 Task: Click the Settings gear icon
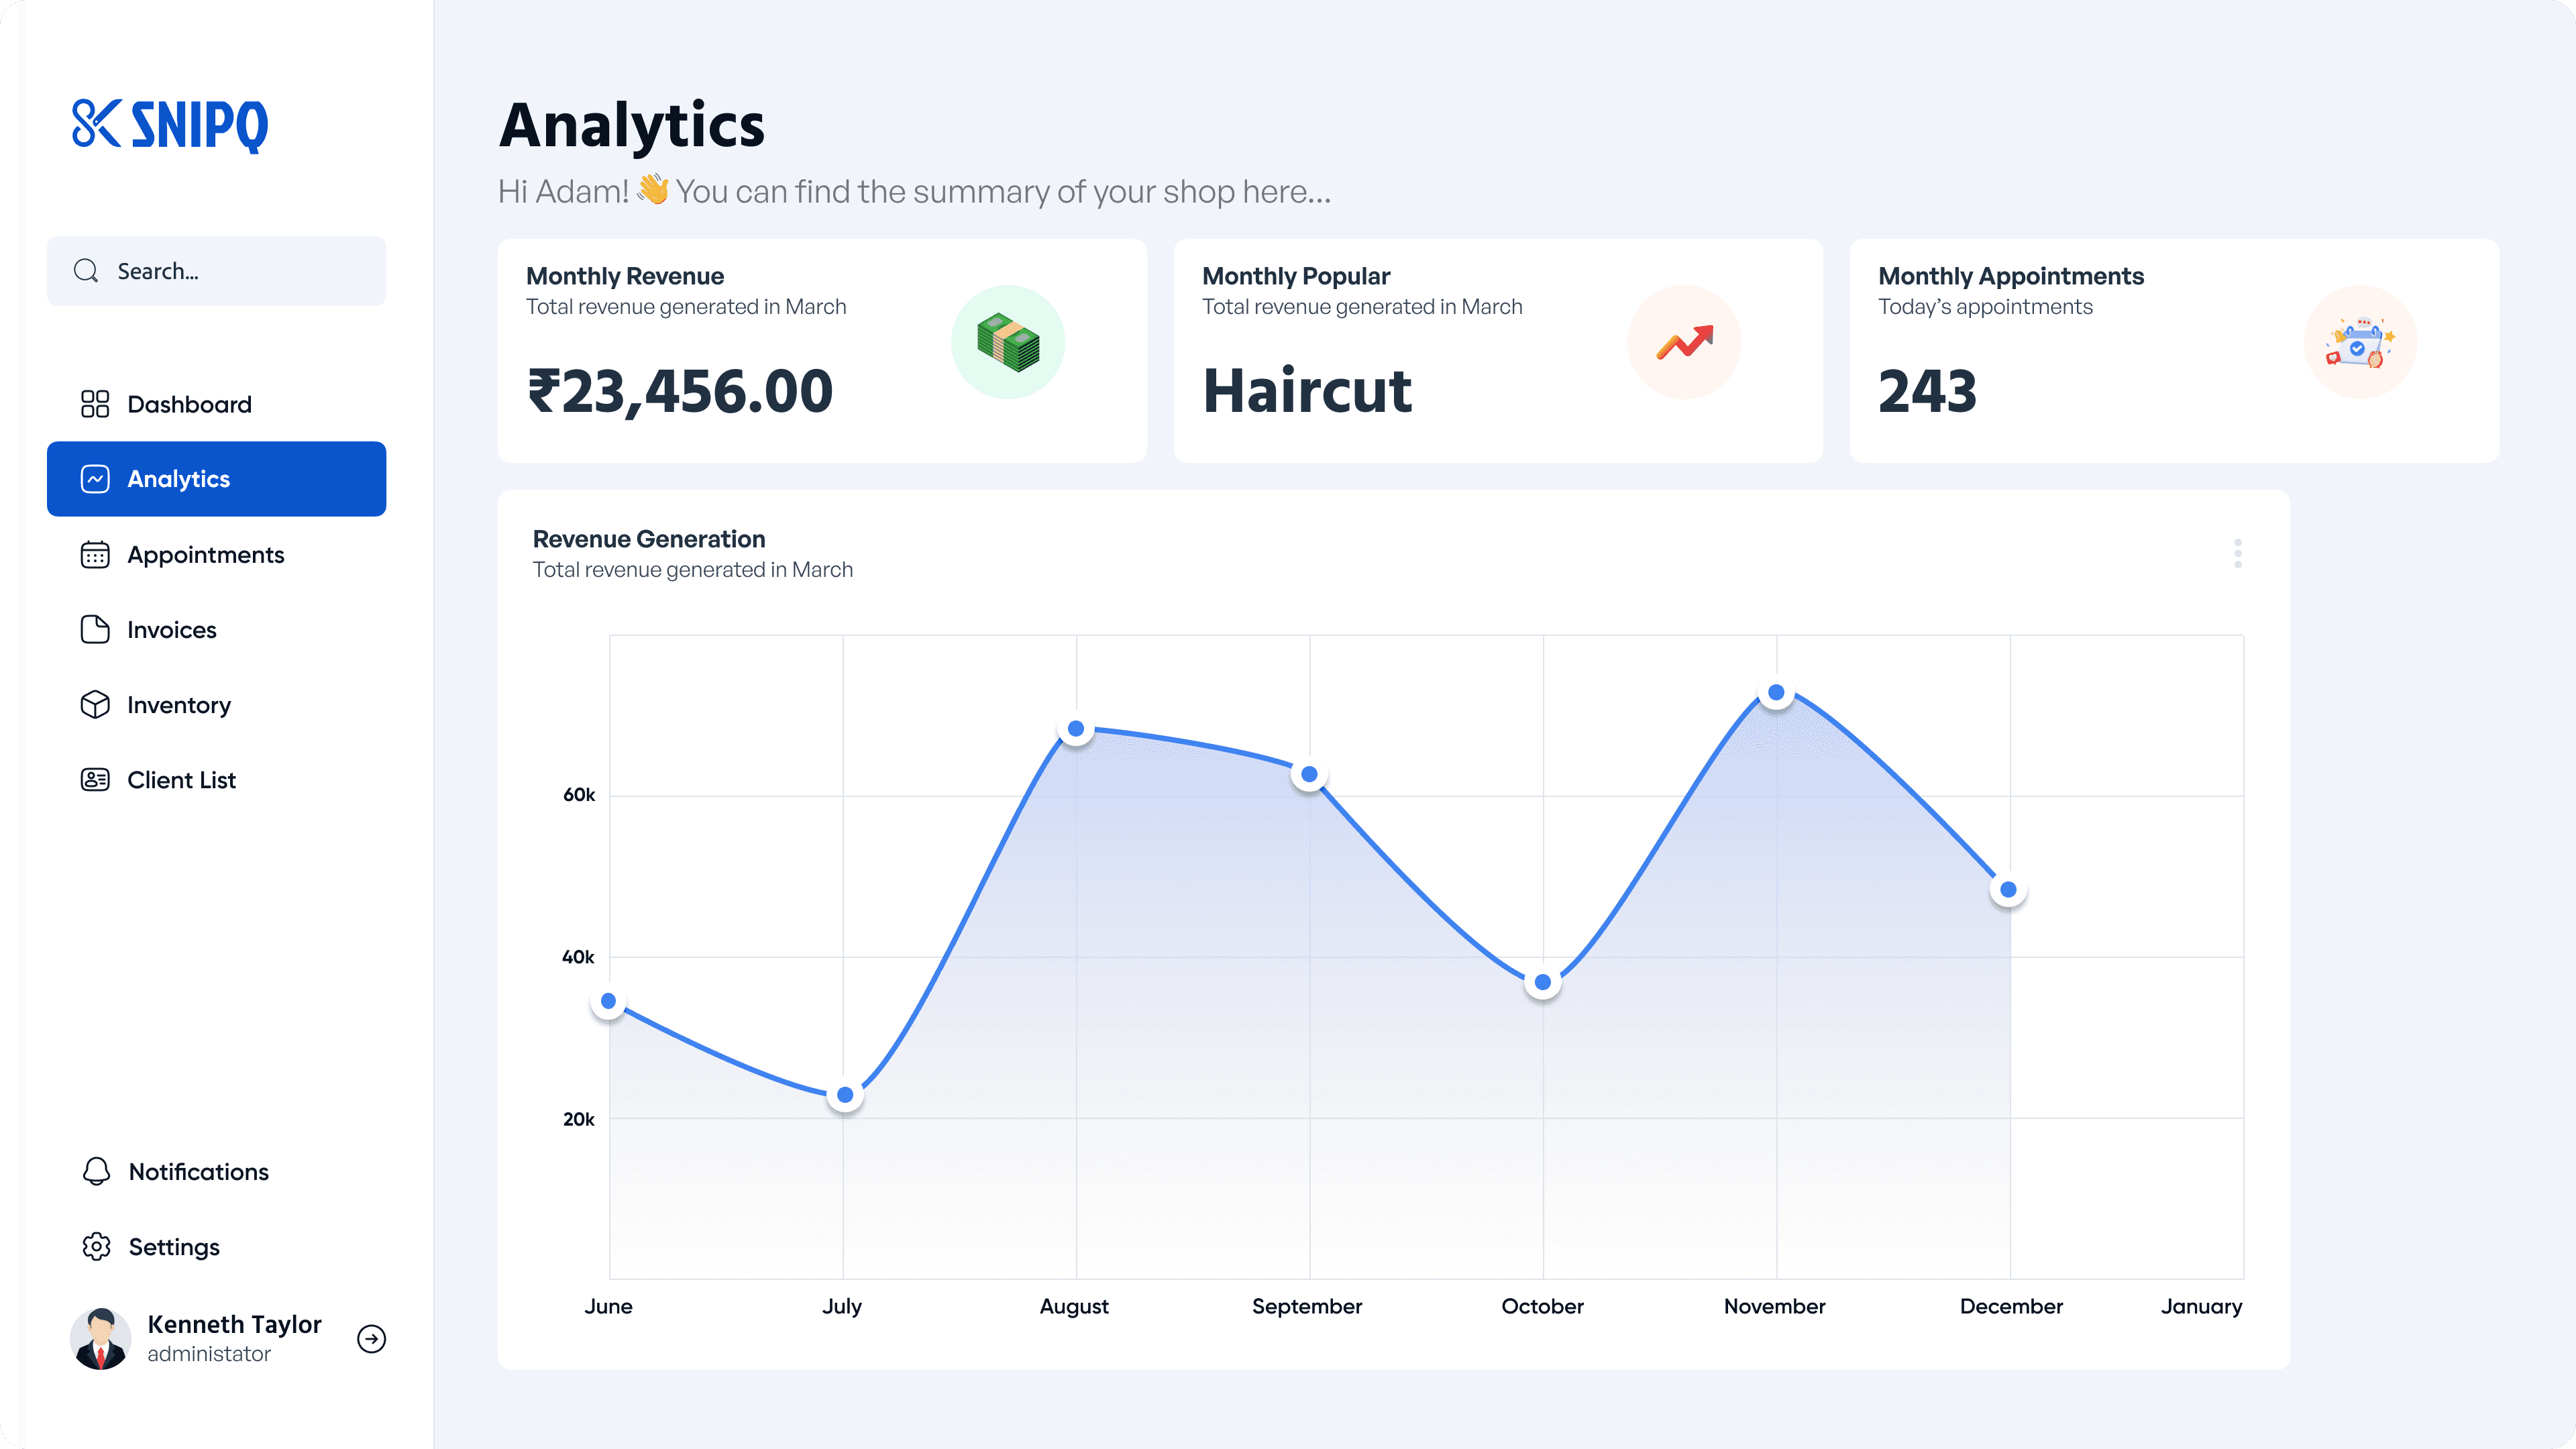coord(96,1246)
